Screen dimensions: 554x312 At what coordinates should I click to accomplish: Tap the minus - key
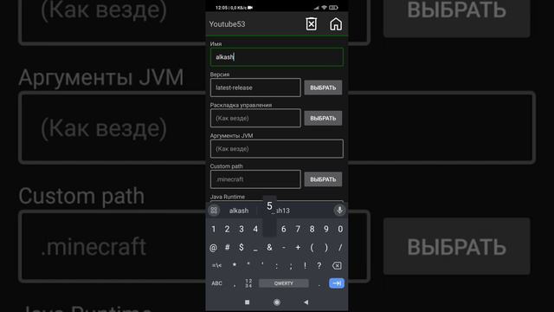coord(284,247)
